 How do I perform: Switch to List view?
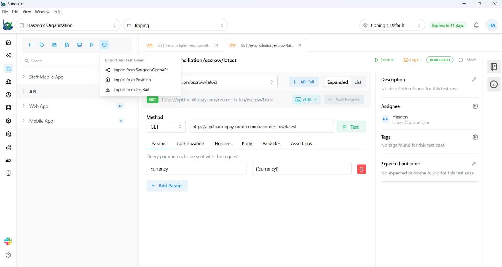point(358,82)
